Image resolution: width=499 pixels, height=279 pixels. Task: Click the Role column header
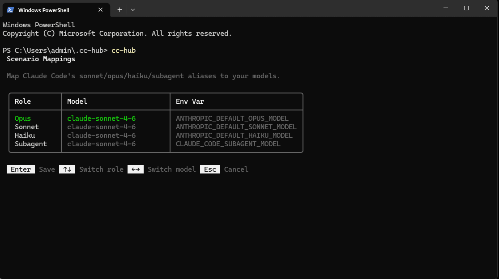pos(23,101)
